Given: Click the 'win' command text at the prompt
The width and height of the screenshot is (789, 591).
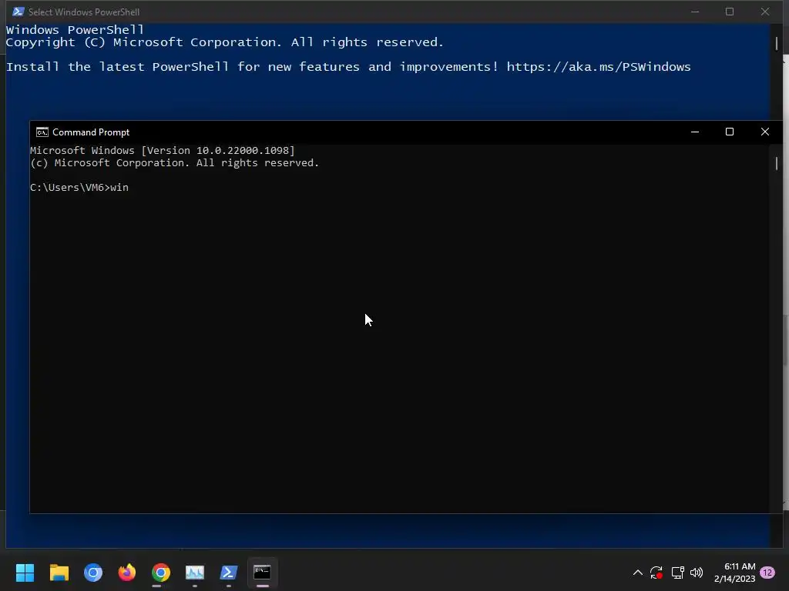Looking at the screenshot, I should point(119,188).
